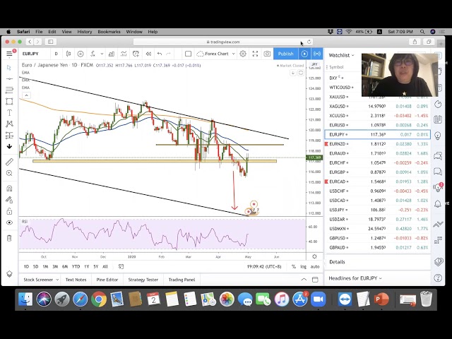Select the 1Y time range button
Image resolution: width=452 pixels, height=339 pixels.
(86, 266)
